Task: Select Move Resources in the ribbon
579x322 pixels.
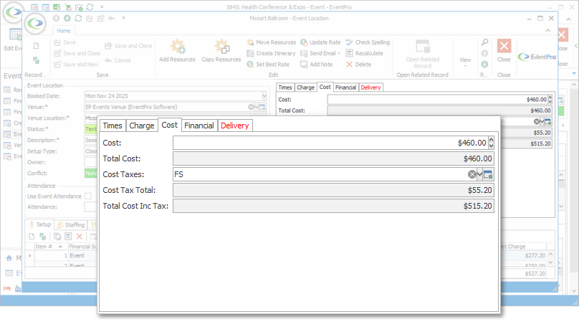Action: (x=272, y=42)
